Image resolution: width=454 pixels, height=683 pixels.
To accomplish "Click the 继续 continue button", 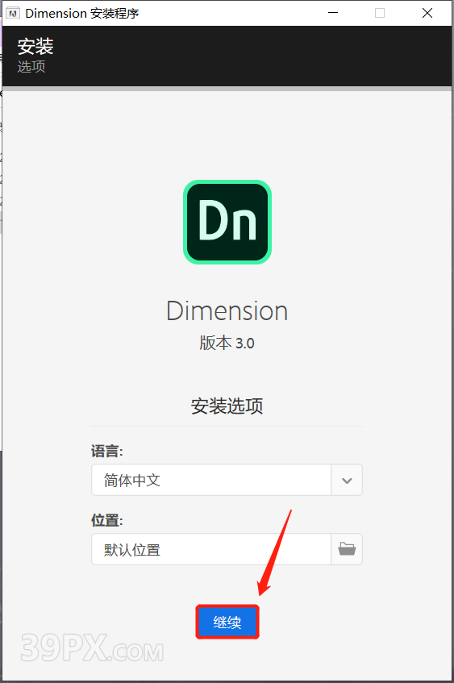I will pyautogui.click(x=227, y=622).
